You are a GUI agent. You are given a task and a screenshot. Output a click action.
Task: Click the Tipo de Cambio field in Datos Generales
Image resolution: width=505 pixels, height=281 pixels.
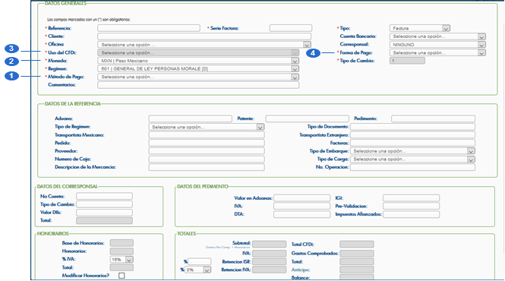(x=407, y=61)
